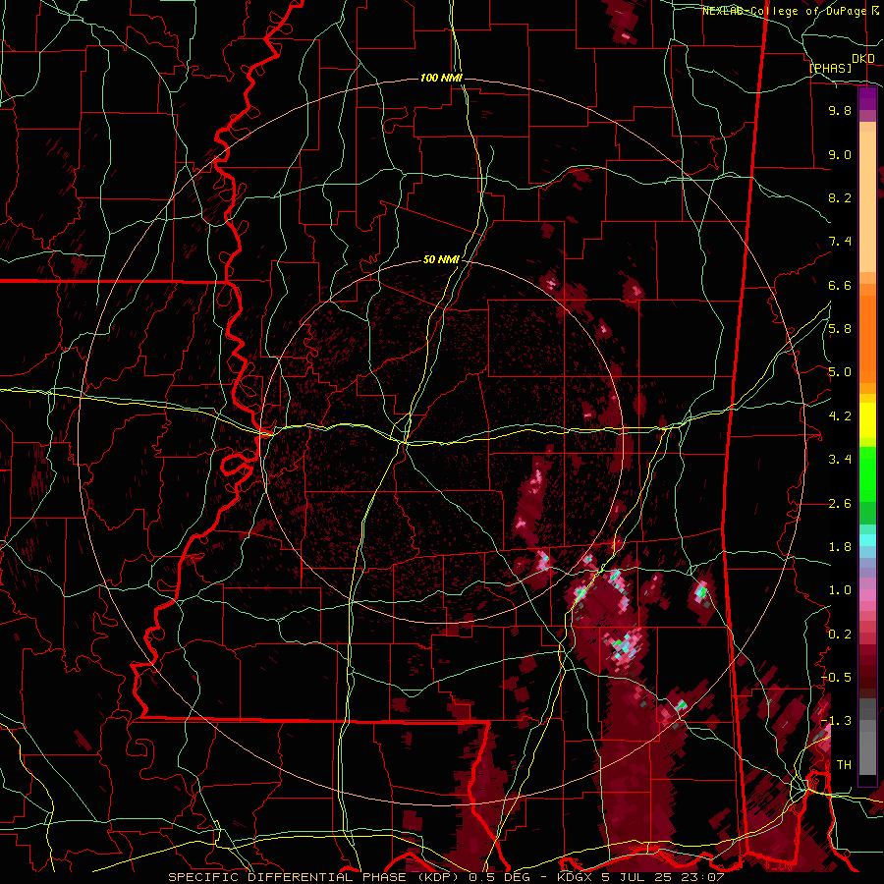Click the 50 NMI range ring label
The height and width of the screenshot is (884, 884).
pos(441,259)
